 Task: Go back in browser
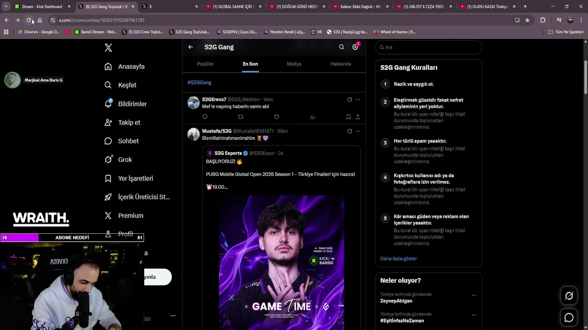(x=6, y=20)
